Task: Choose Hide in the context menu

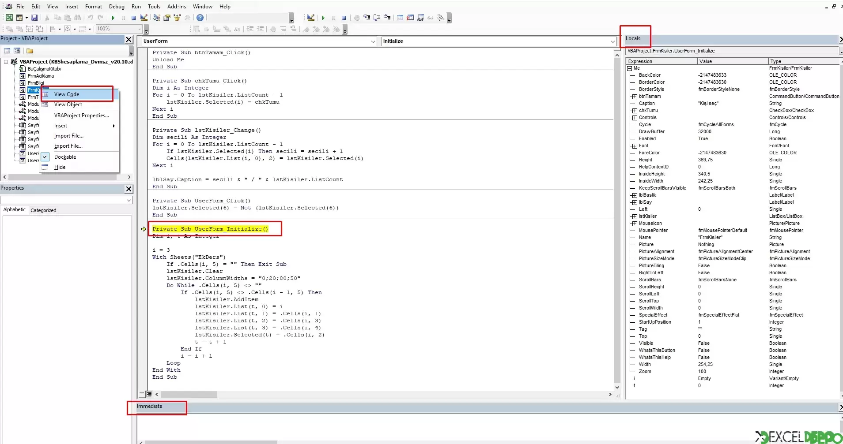Action: click(80, 167)
